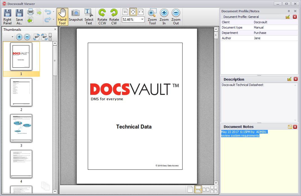Click the thumbnails scrollbar thumb
Image resolution: width=301 pixels, height=196 pixels.
point(55,60)
